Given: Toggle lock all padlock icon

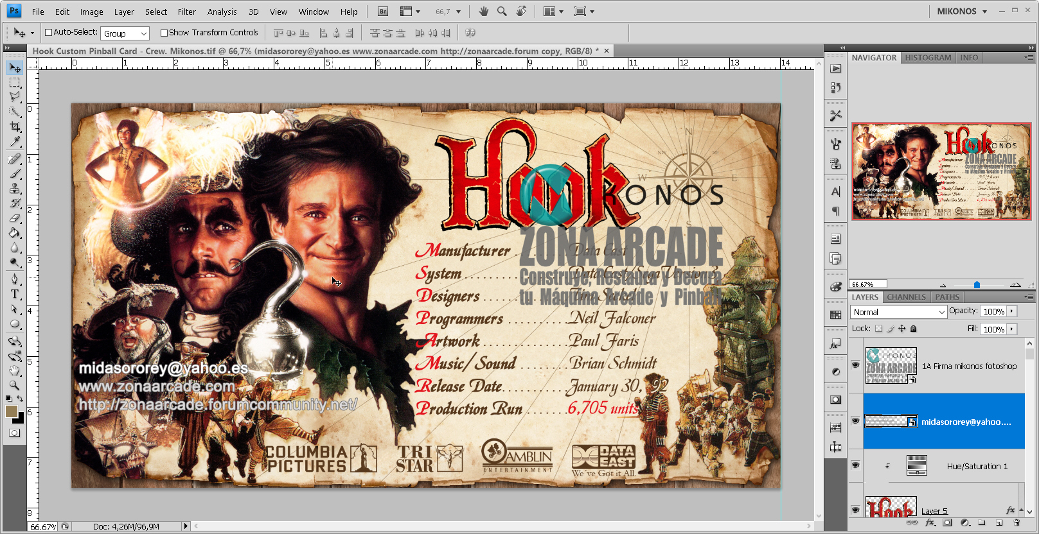Looking at the screenshot, I should click(913, 329).
